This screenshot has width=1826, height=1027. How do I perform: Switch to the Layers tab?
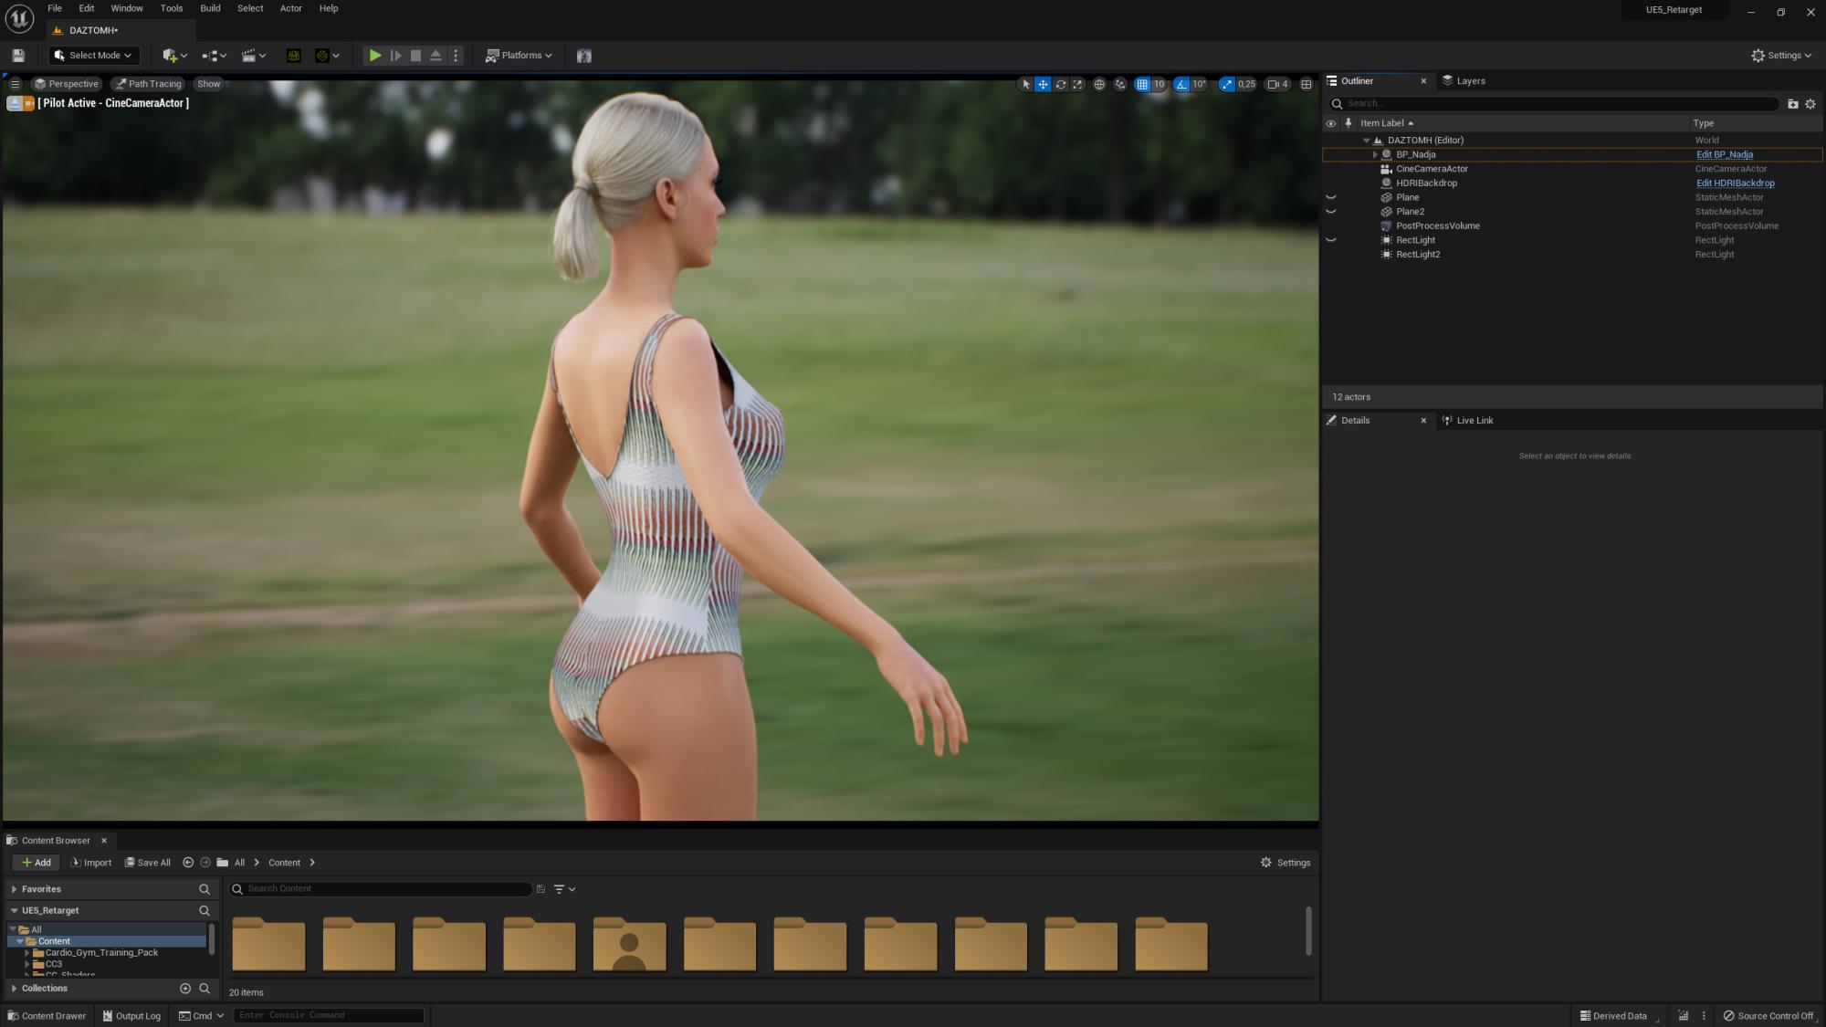1463,81
